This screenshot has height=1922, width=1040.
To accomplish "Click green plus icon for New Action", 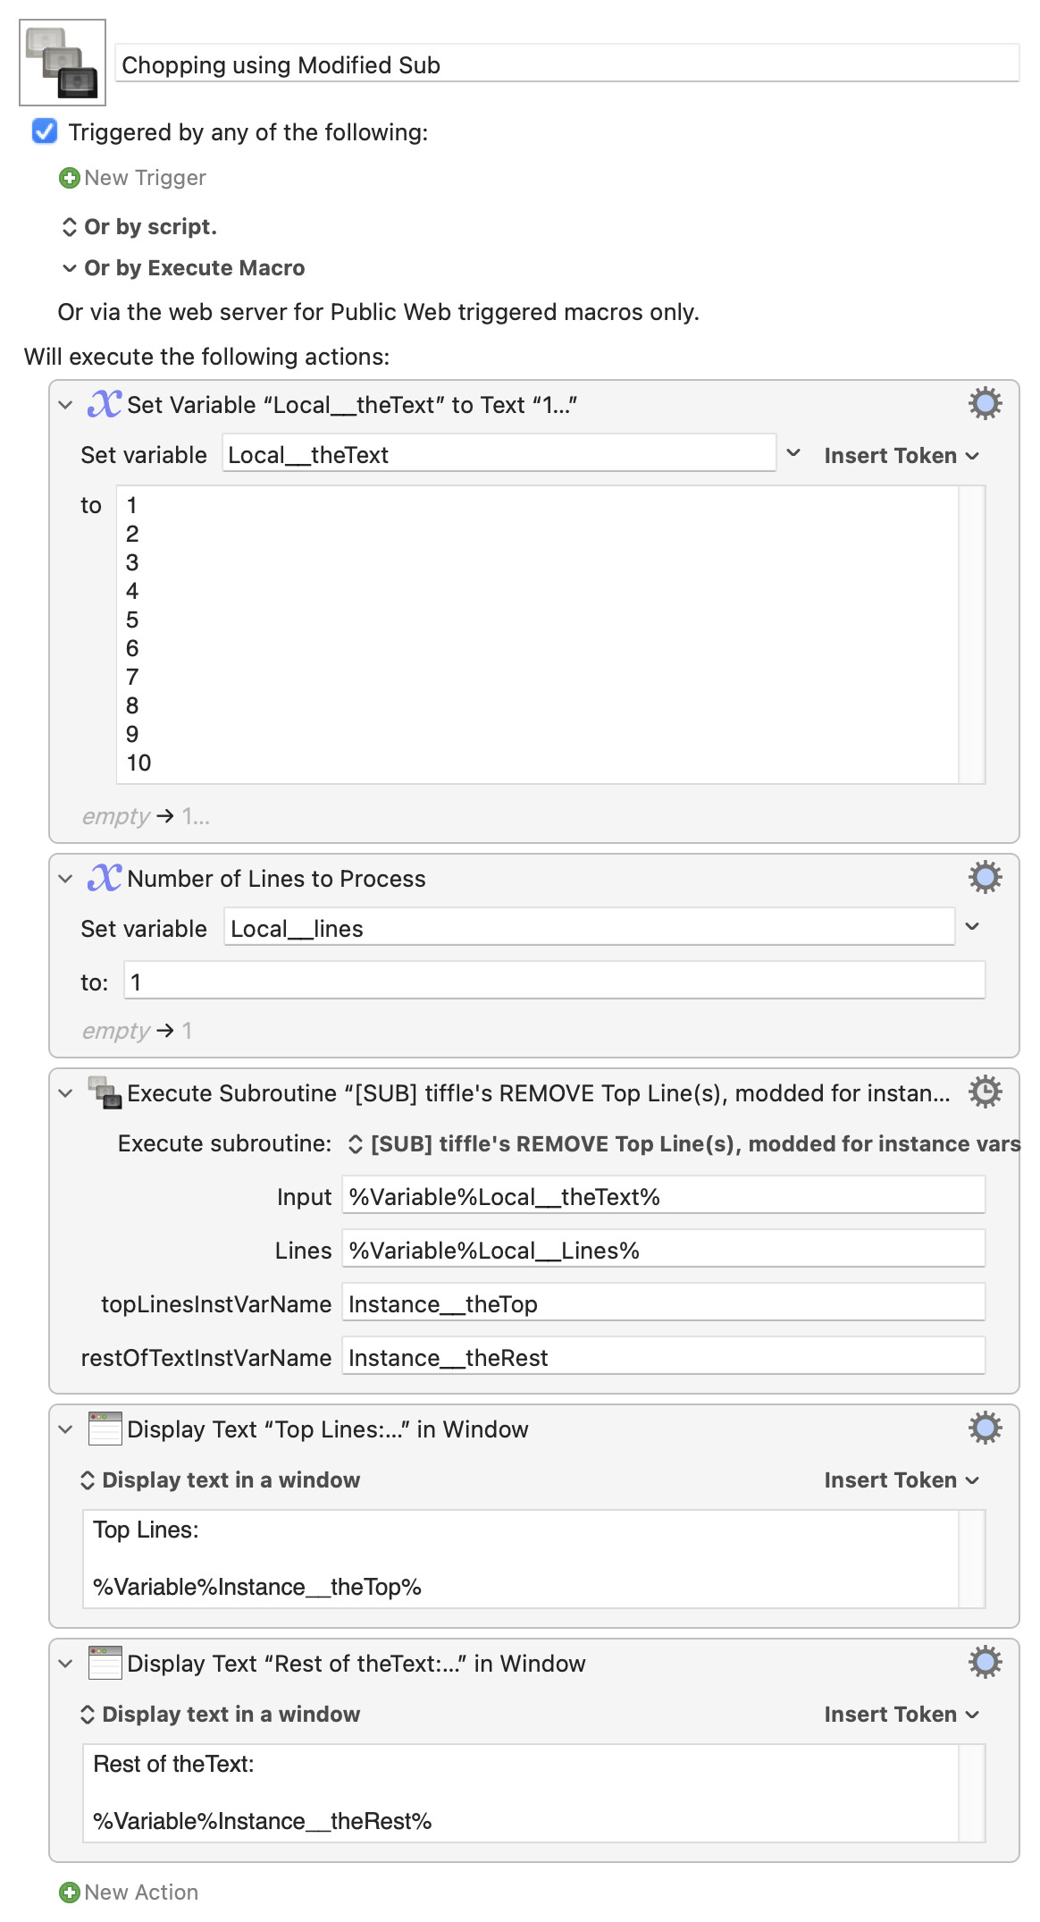I will [69, 1892].
